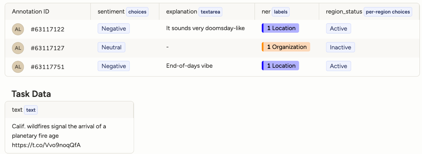Click the Inactive region status chip

point(340,47)
